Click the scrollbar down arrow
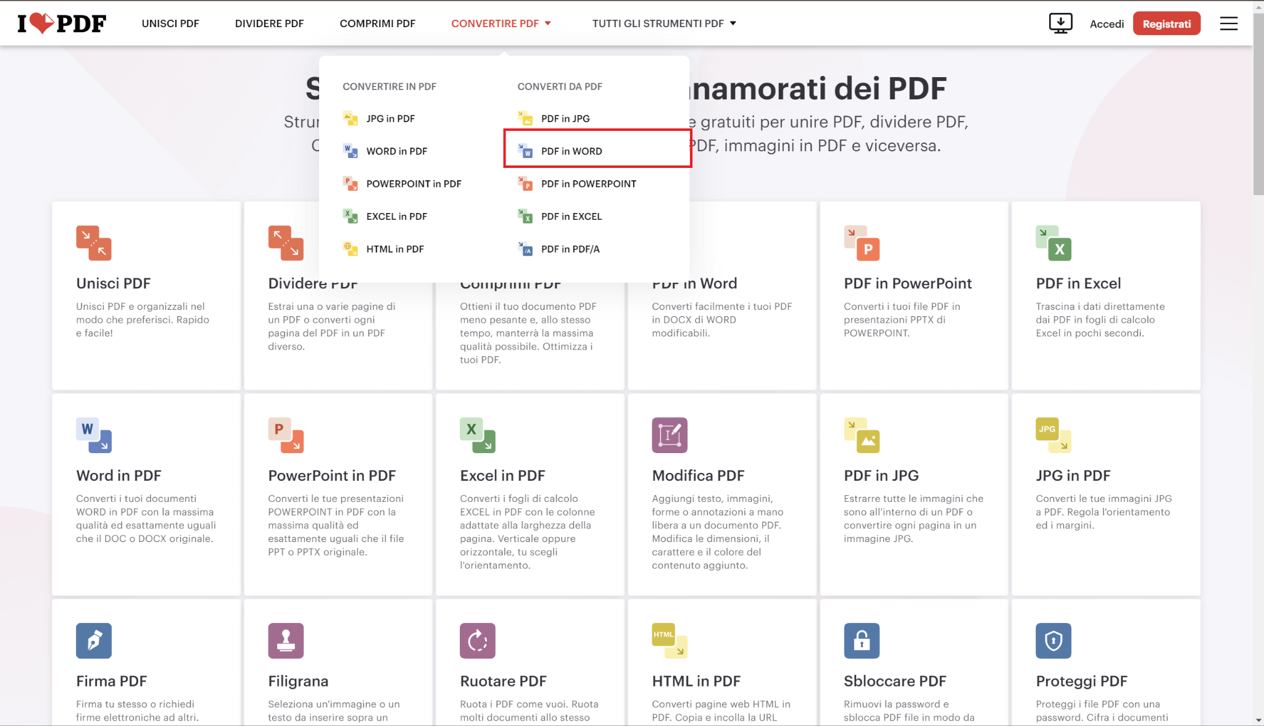 [1258, 720]
